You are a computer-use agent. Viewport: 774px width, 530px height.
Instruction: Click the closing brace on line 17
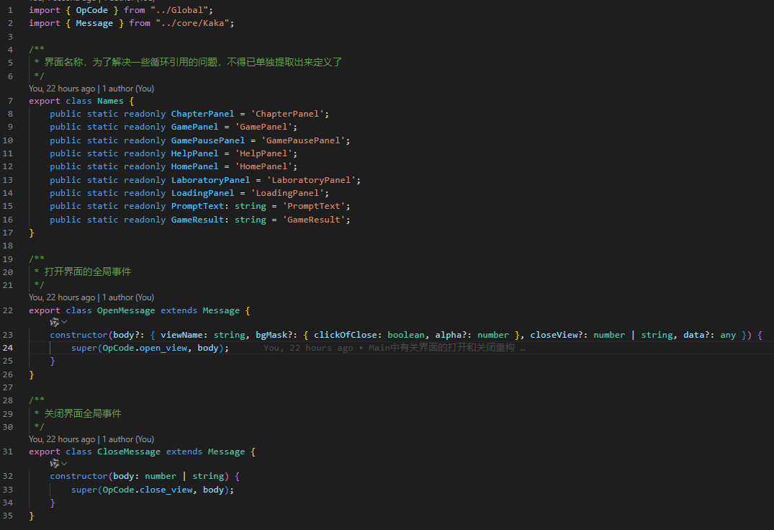point(32,233)
